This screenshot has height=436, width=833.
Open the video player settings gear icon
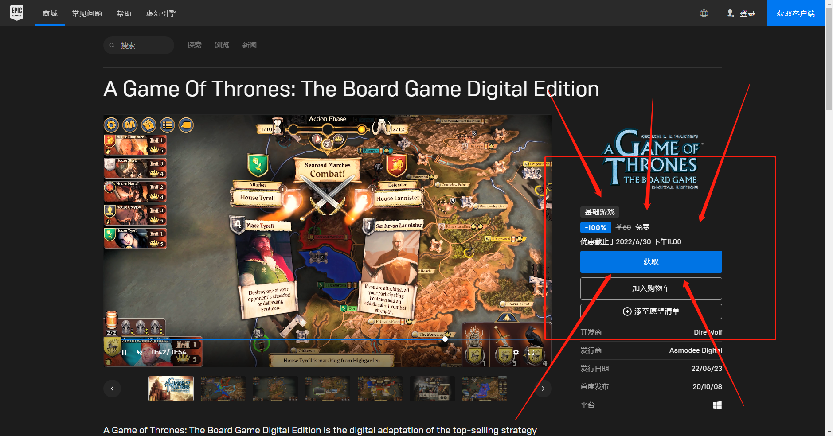click(516, 352)
